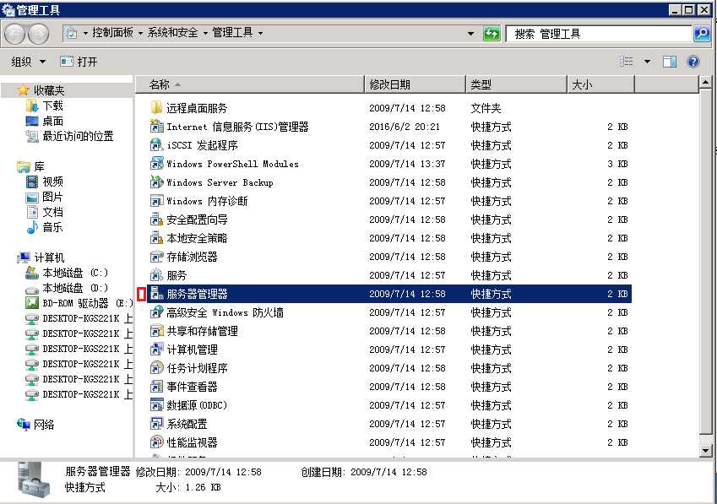
Task: Click the 文件夹 type cell
Action: tap(486, 108)
